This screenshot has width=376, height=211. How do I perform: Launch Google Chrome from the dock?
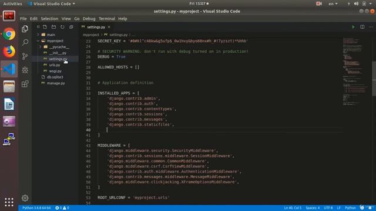(x=9, y=34)
